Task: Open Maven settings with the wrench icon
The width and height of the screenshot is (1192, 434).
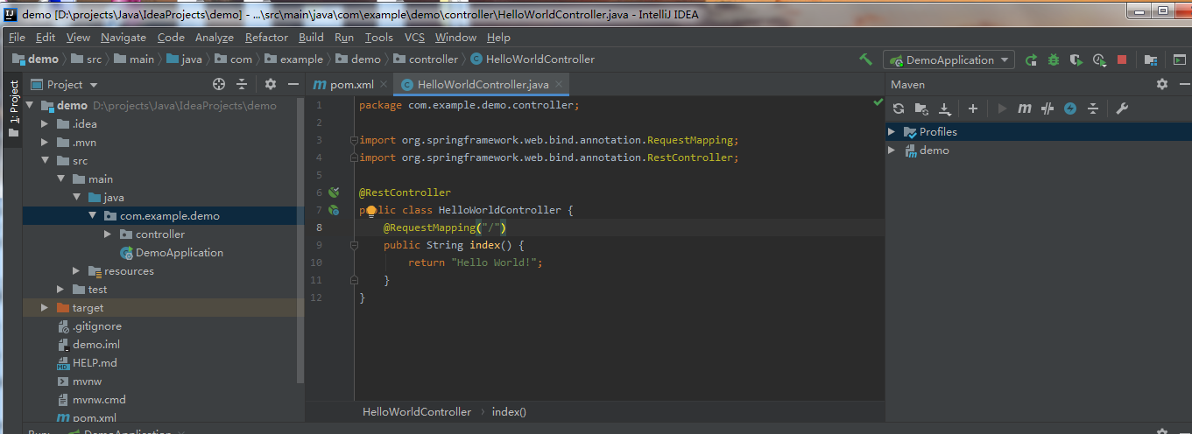Action: tap(1121, 108)
